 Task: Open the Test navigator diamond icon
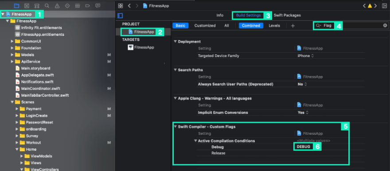67,6
